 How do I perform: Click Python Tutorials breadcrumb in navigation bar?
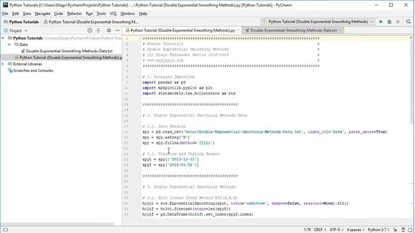(21, 22)
